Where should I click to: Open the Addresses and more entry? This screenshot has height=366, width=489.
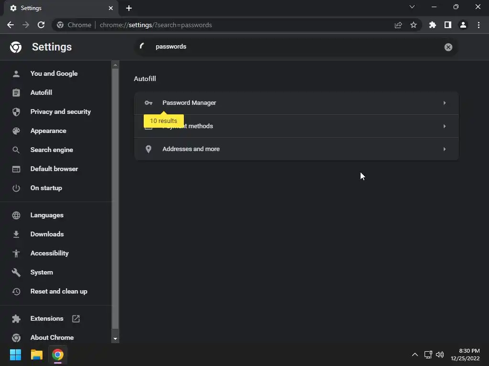pyautogui.click(x=296, y=149)
